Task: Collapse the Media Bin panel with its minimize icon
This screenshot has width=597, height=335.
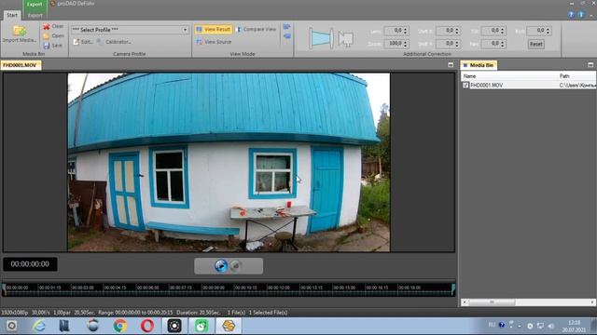Action: 590,65
